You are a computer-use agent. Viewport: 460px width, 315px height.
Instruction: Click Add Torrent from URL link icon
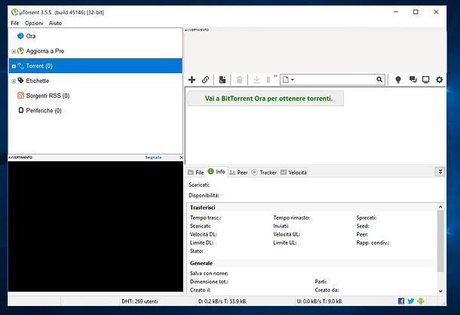(205, 79)
